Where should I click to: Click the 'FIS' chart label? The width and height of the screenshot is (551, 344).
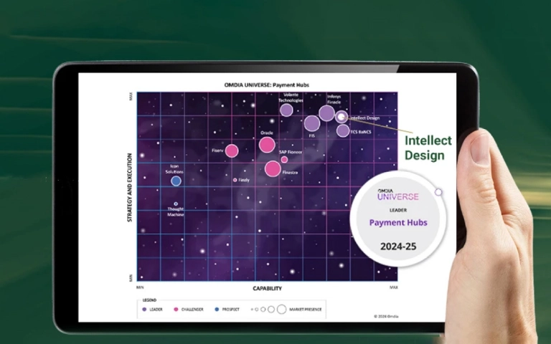pyautogui.click(x=311, y=135)
